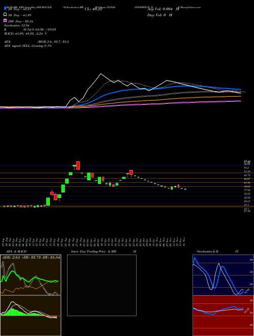The width and height of the screenshot is (254, 336).
Task: Select the 'Stochastics: 12.94' reading
Action: pos(16,25)
